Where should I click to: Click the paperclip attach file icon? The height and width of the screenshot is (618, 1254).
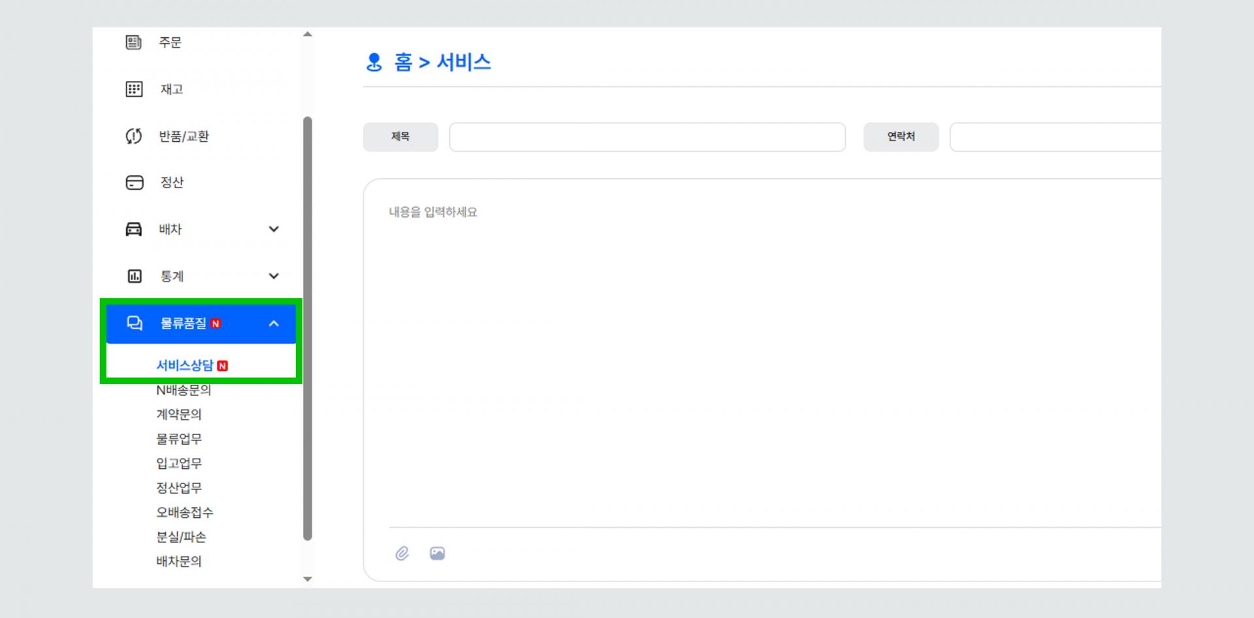click(x=402, y=553)
